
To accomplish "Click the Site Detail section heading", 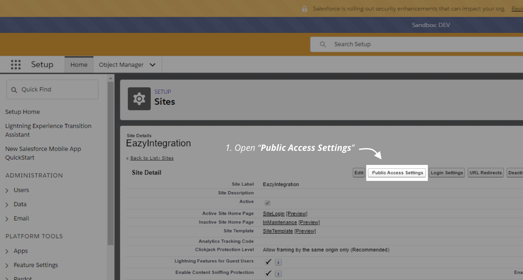I will pos(146,172).
